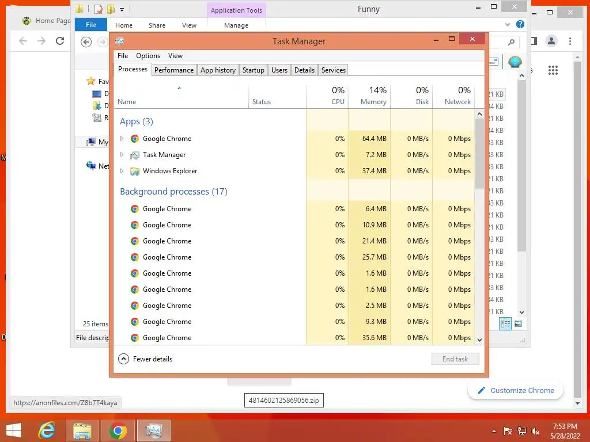Sort by Name column header
The height and width of the screenshot is (442, 590).
(181, 96)
